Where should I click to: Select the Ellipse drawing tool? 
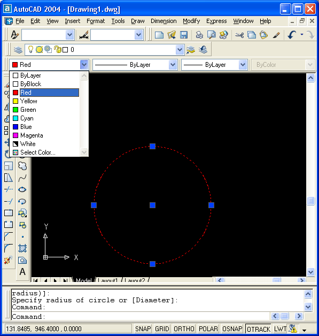(x=22, y=189)
